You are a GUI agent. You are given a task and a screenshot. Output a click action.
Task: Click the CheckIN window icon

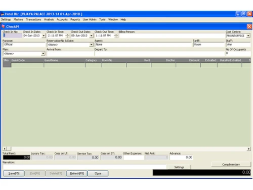click(3, 26)
